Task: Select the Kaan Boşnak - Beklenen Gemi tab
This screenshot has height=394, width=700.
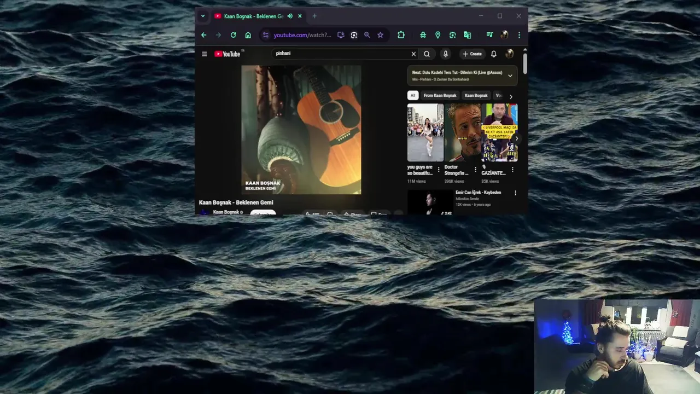Action: (258, 16)
